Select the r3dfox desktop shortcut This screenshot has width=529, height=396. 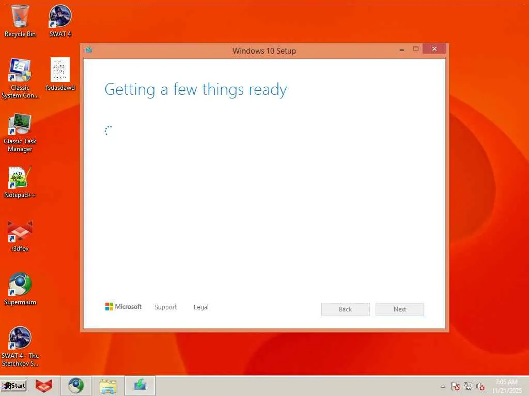[20, 236]
